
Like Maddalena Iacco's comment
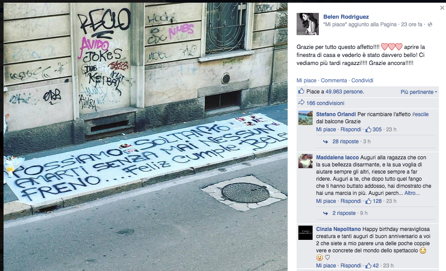[326, 201]
